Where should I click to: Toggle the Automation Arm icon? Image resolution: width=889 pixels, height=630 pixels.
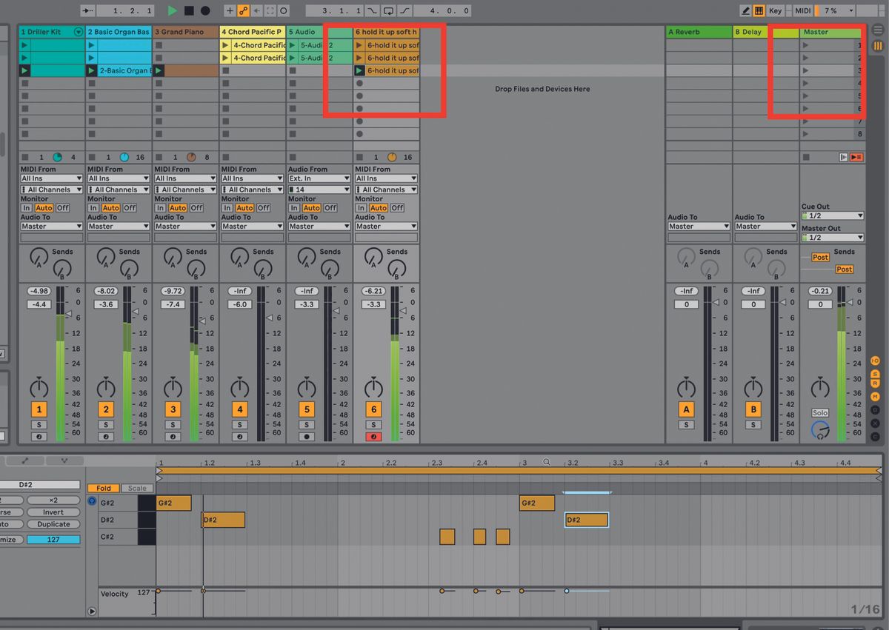(243, 11)
